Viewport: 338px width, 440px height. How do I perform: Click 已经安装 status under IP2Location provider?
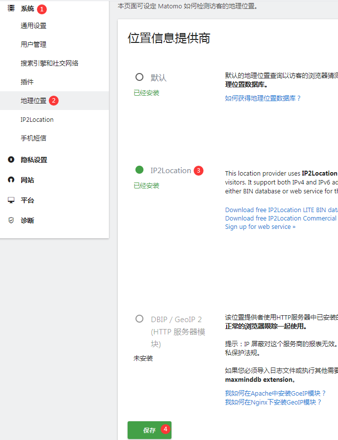146,185
